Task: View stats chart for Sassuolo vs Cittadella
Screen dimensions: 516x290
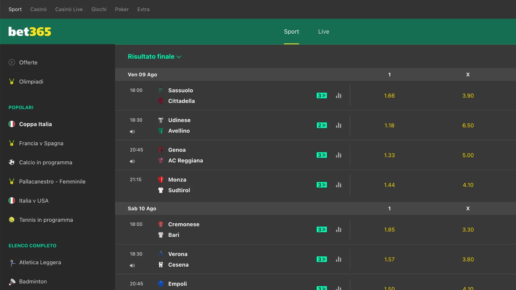Action: pos(338,96)
